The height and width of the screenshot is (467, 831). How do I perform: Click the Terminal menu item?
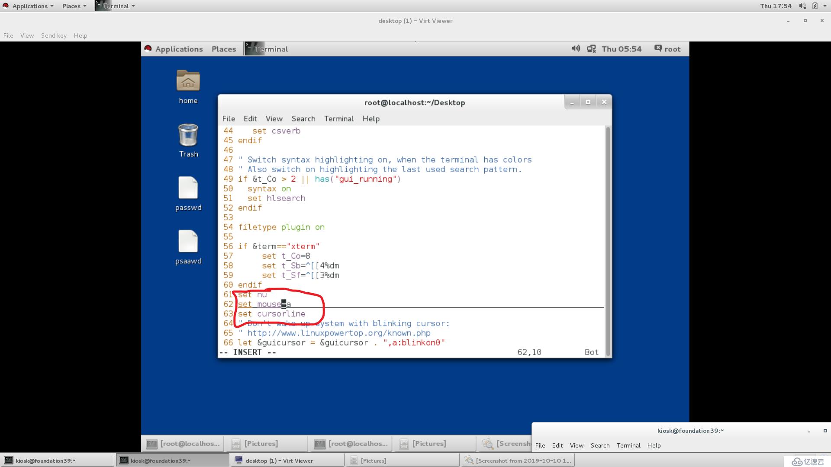338,118
